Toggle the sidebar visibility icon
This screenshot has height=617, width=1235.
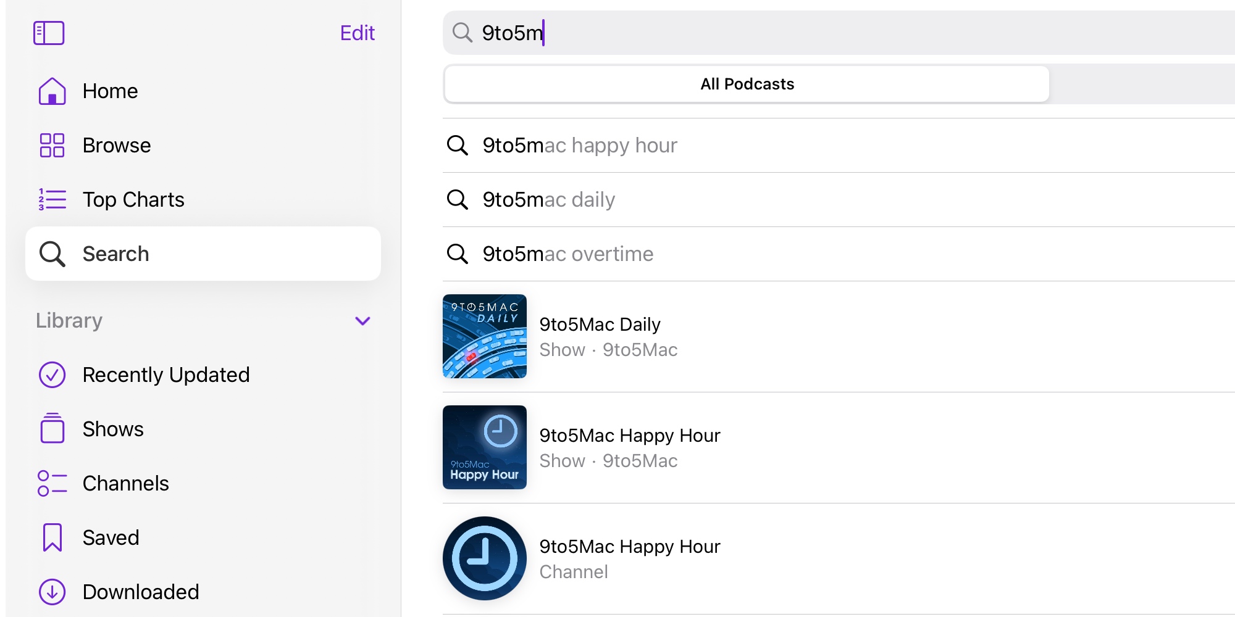50,33
